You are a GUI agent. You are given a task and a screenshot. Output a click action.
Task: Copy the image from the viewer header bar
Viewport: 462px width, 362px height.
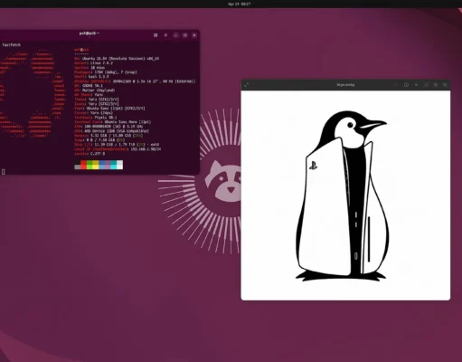[x=396, y=85]
